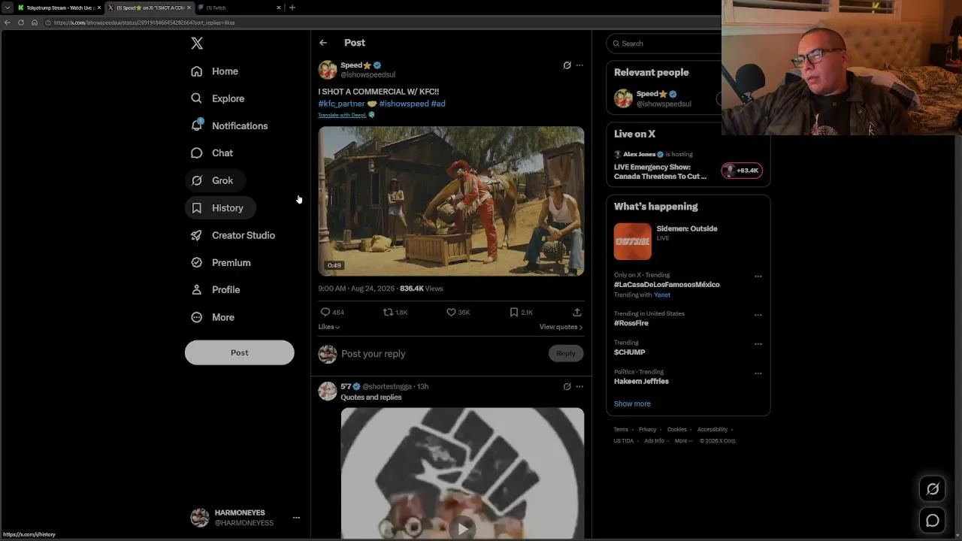Go to the X logo home icon
The image size is (962, 541).
[x=197, y=44]
